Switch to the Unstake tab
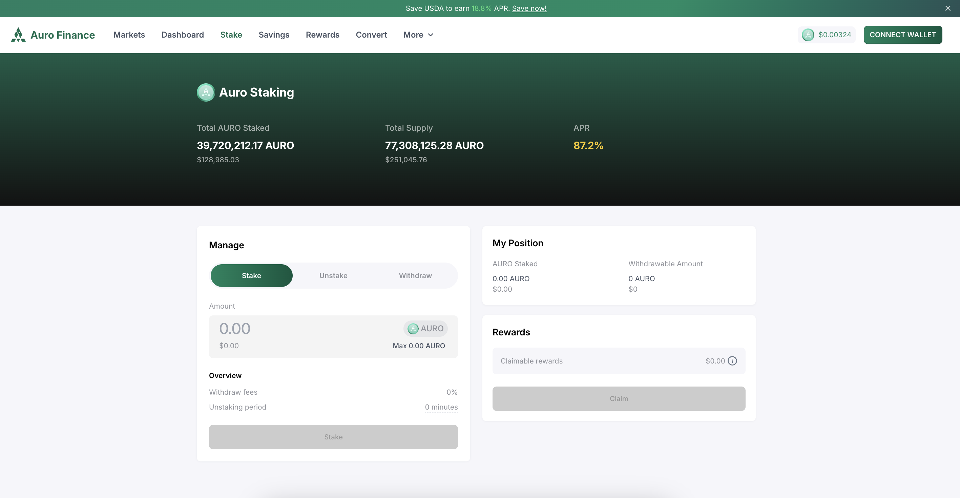 (x=333, y=275)
